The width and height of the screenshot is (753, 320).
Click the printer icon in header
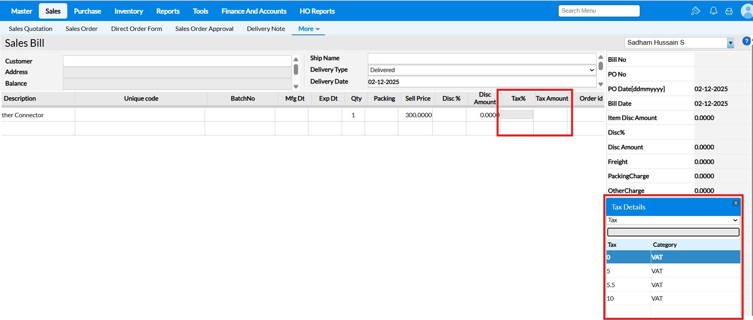[x=729, y=11]
